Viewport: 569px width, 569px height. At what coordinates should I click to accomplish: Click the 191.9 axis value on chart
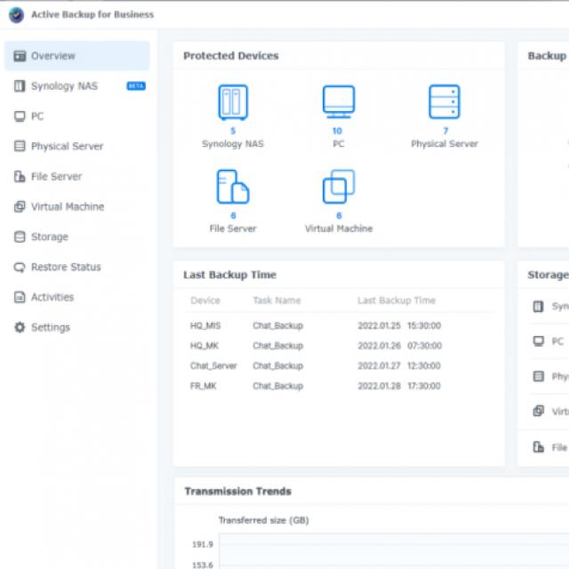click(203, 544)
